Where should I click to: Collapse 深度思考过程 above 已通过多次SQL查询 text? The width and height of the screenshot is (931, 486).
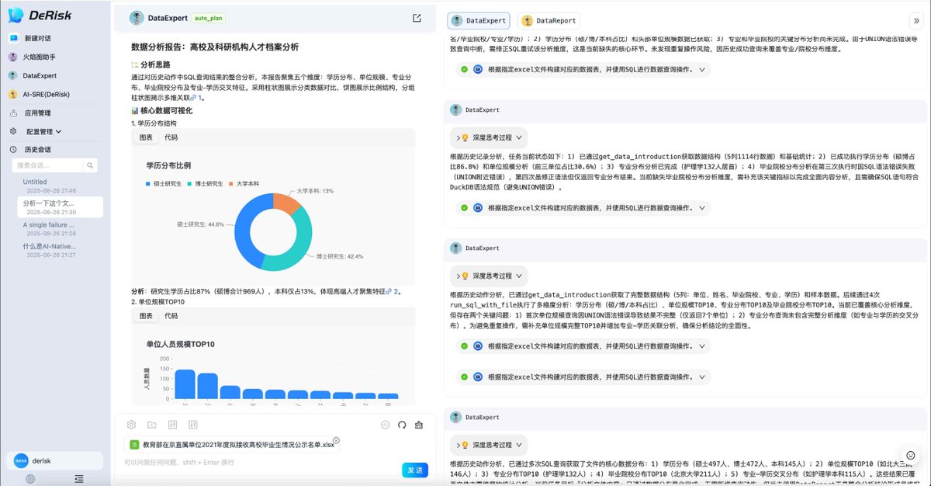pos(489,445)
